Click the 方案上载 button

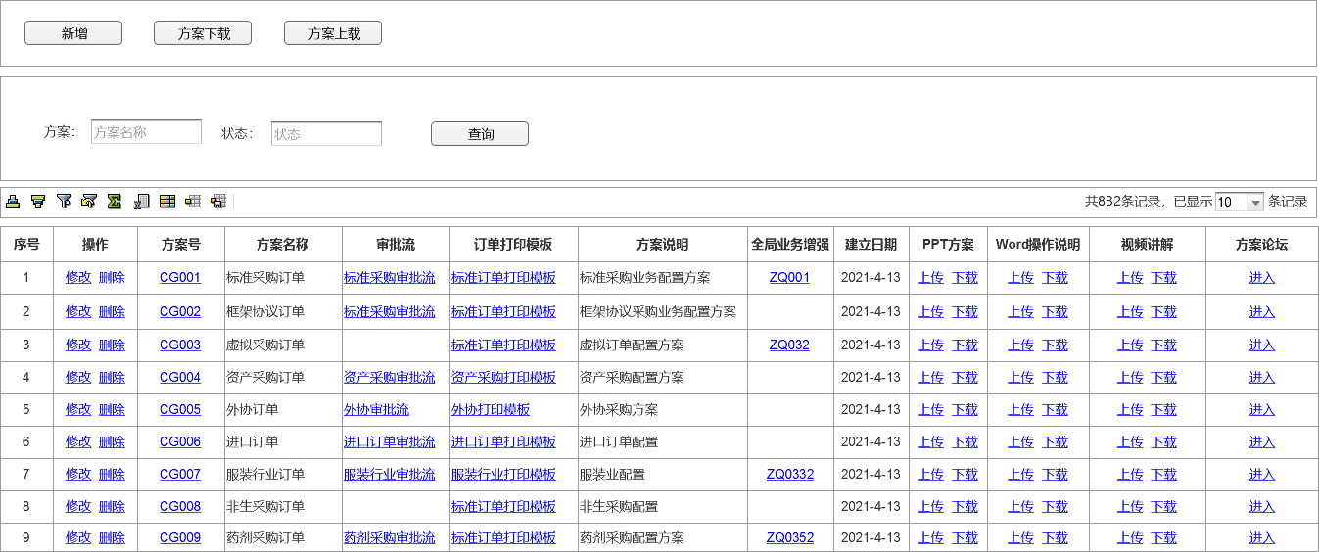point(333,33)
